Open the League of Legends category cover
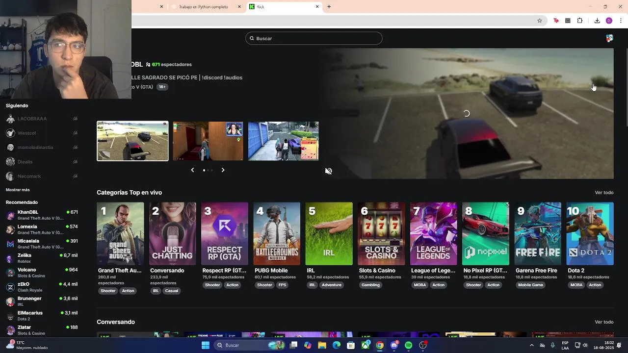Viewport: 628px width, 353px height. [434, 234]
